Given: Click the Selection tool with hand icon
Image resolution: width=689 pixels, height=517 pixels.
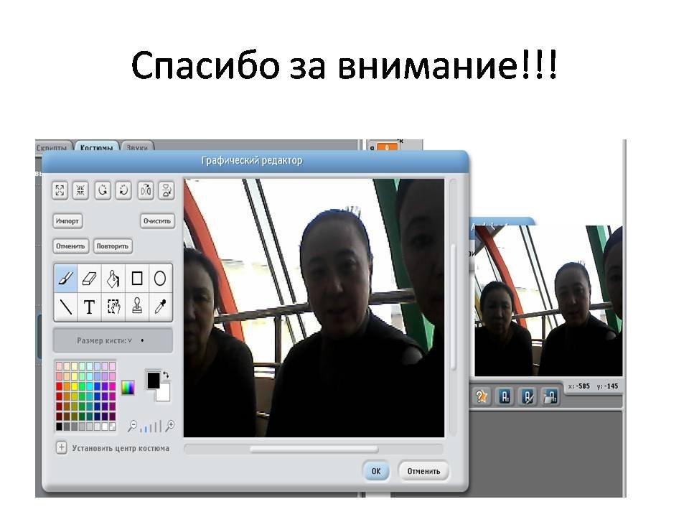Looking at the screenshot, I should [x=113, y=307].
